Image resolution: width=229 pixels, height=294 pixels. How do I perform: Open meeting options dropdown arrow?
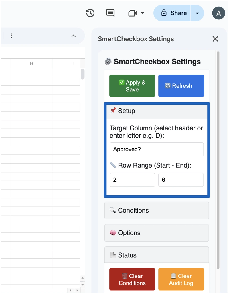143,13
